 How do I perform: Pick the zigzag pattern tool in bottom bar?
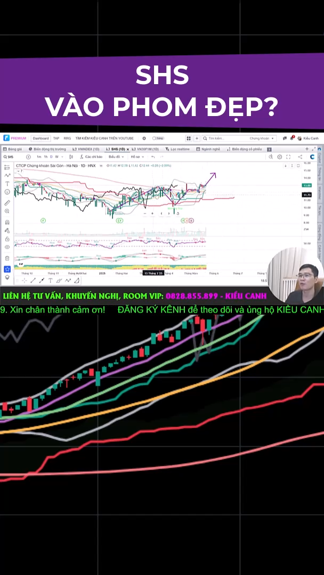68,281
